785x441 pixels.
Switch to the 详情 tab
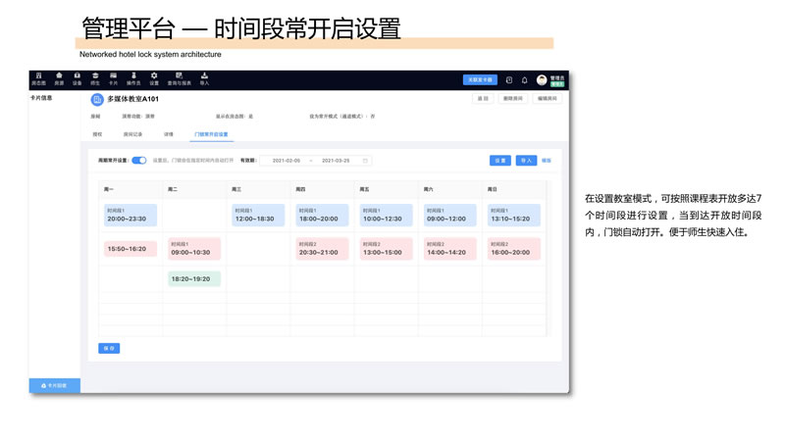click(168, 134)
